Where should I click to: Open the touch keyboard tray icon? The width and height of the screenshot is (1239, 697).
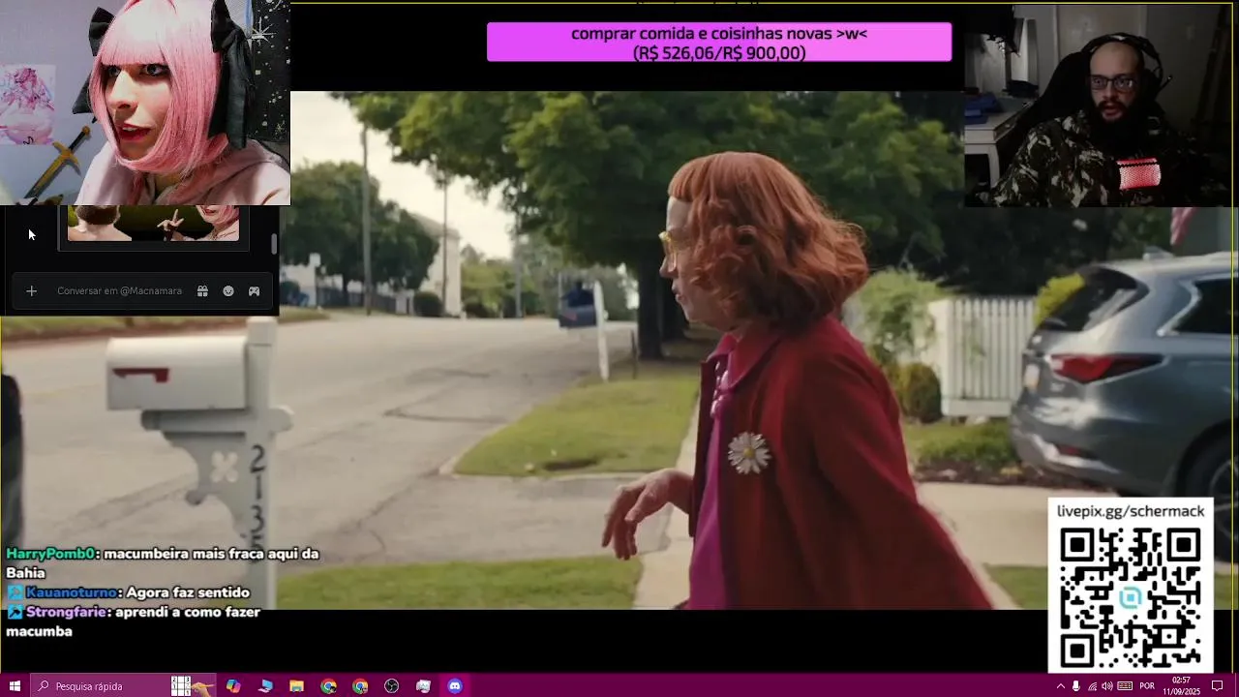click(x=1125, y=686)
